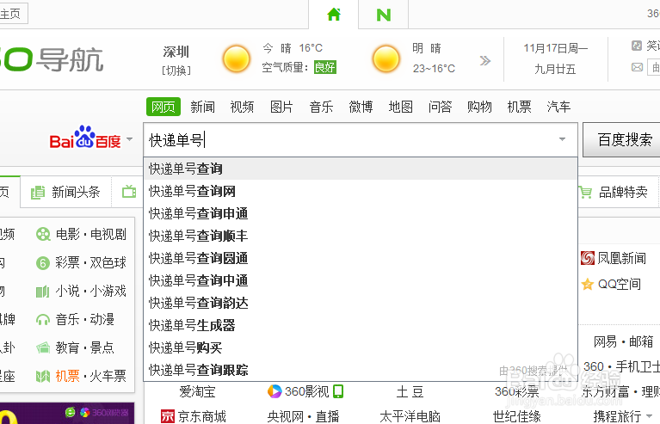Select the 视频 search tab
Image resolution: width=660 pixels, height=424 pixels.
pyautogui.click(x=242, y=107)
